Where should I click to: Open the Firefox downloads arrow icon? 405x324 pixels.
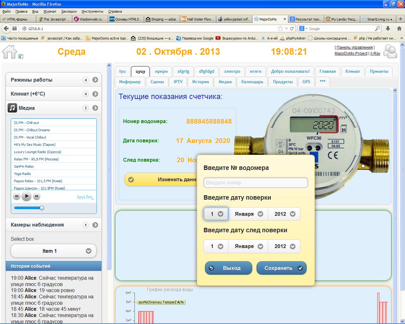388,28
